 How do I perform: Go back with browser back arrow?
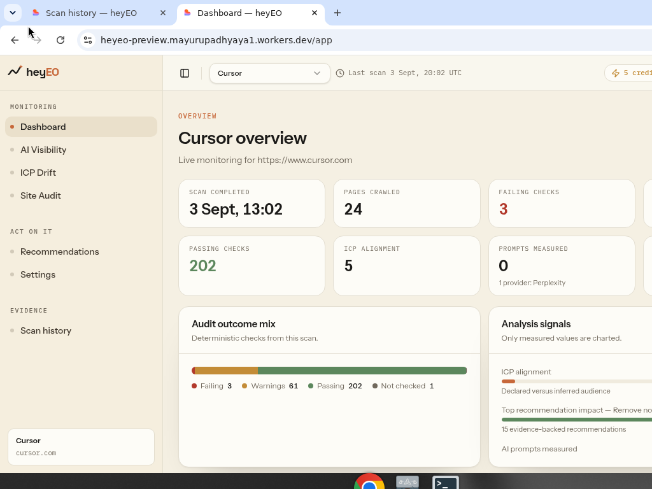pos(15,40)
